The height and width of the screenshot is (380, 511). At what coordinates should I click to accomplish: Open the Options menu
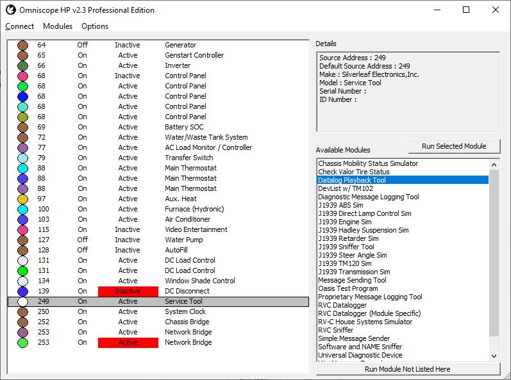(x=95, y=26)
